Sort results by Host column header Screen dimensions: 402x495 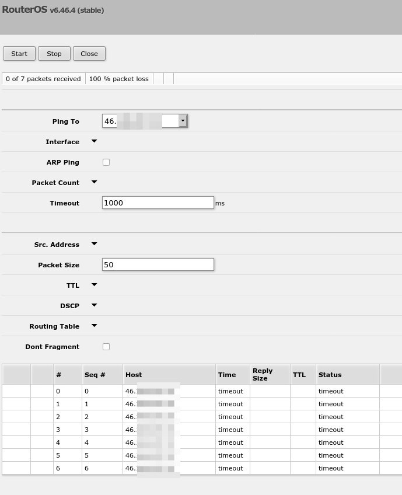point(169,374)
